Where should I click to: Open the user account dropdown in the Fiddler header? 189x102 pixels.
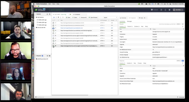coord(178,10)
